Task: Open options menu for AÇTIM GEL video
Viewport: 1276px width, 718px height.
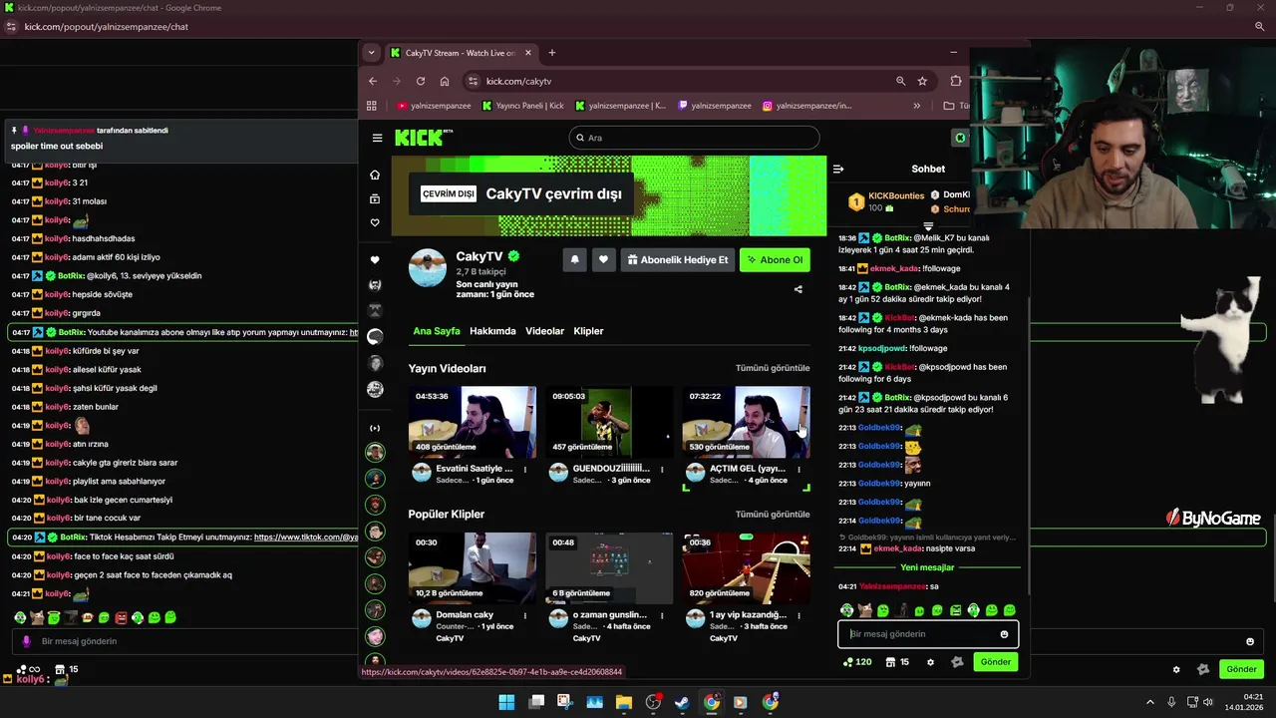Action: click(797, 469)
